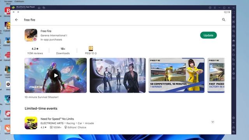Select the '10-minute Survival Shooter!' tagline

coord(42,97)
